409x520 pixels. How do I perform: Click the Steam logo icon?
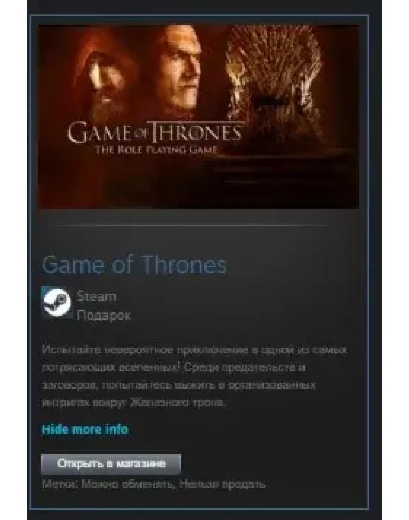(x=57, y=303)
